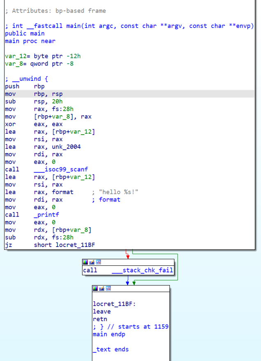The height and width of the screenshot is (361, 261).
Task: Select the main function prototype comment
Action: [x=129, y=26]
